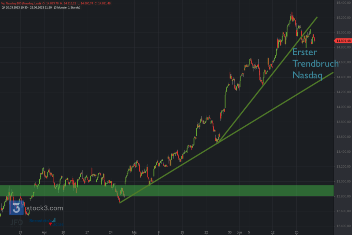This screenshot has width=352, height=235.
Task: Select the steep green trend line
Action: [267, 80]
